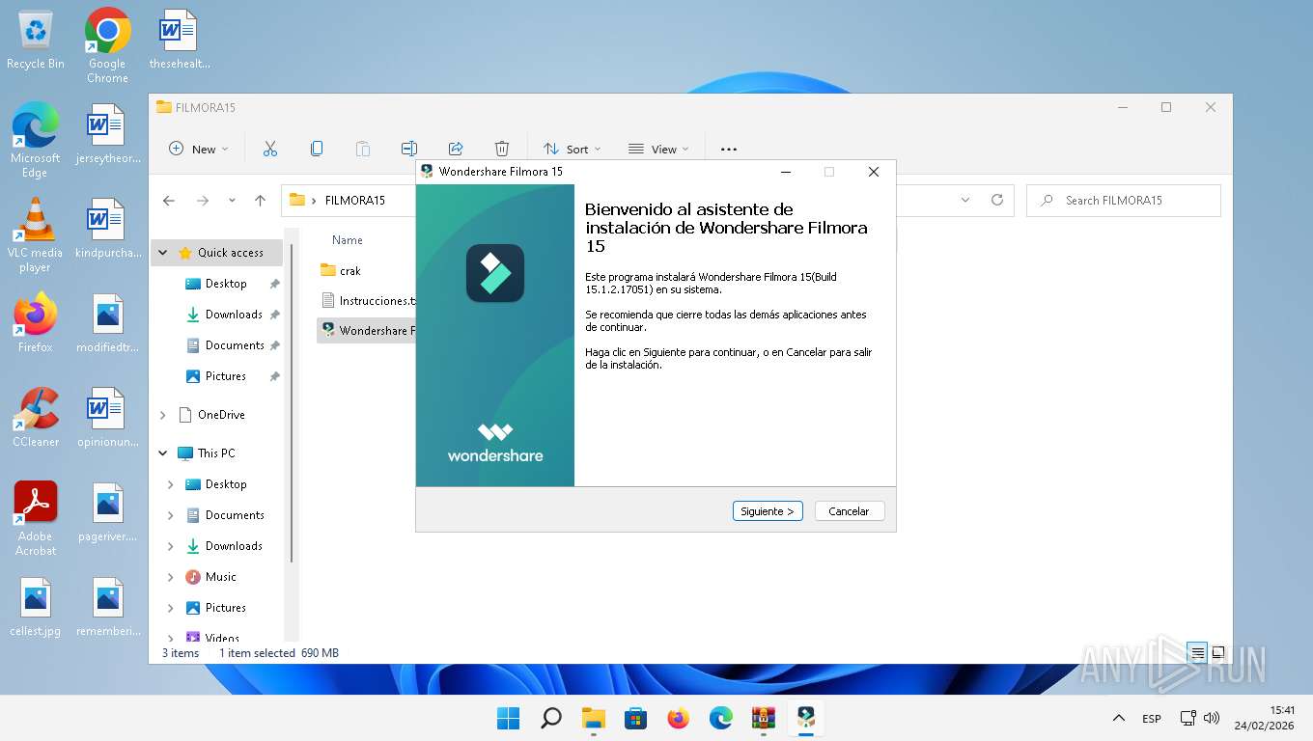Screen dimensions: 1313x741
Task: Open Firefox desktop shortcut
Action: tap(36, 323)
